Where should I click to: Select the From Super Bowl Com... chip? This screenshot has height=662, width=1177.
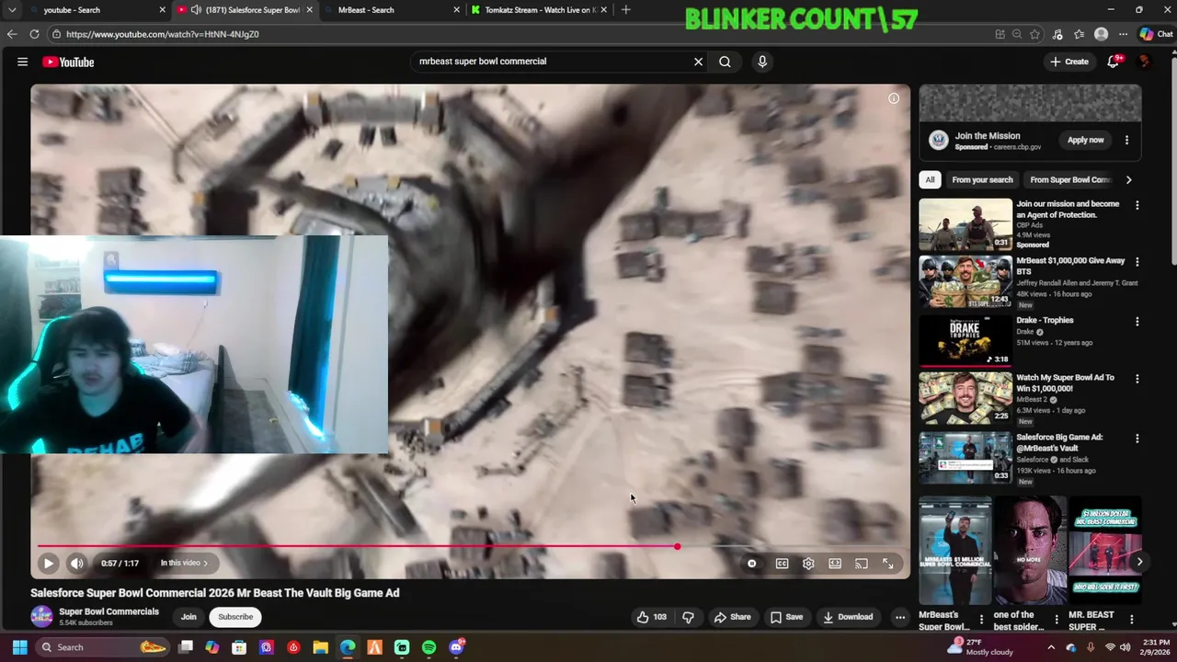point(1070,180)
